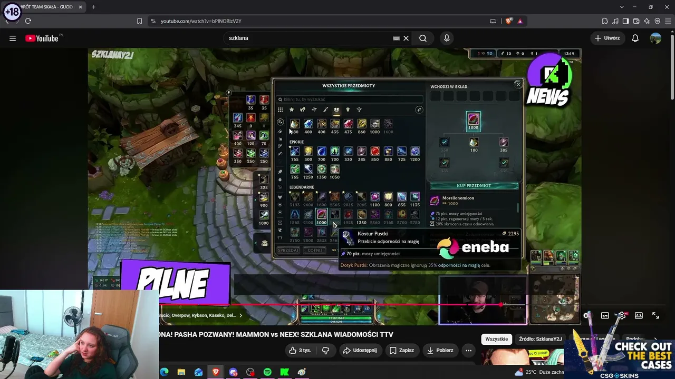Clear the szklana search query

pyautogui.click(x=406, y=38)
